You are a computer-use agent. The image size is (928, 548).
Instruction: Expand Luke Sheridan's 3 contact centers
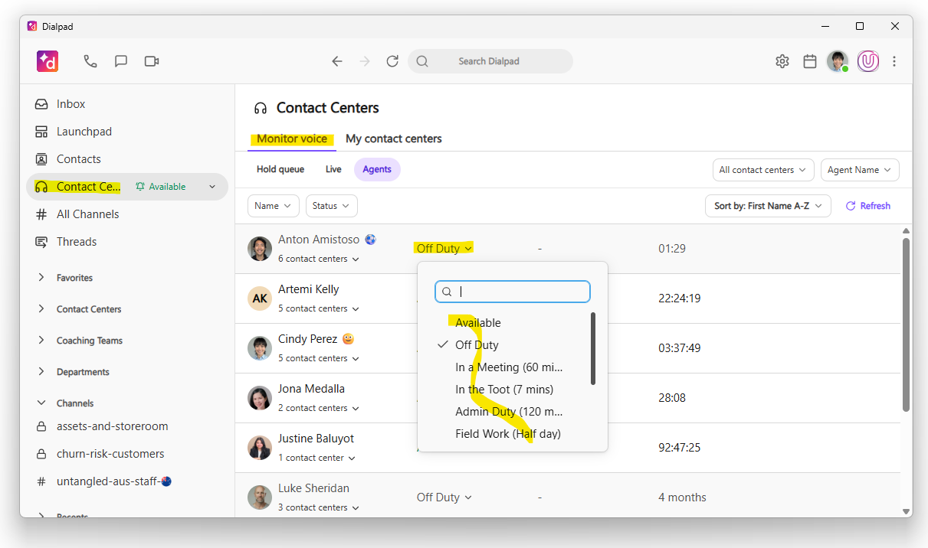[x=319, y=507]
